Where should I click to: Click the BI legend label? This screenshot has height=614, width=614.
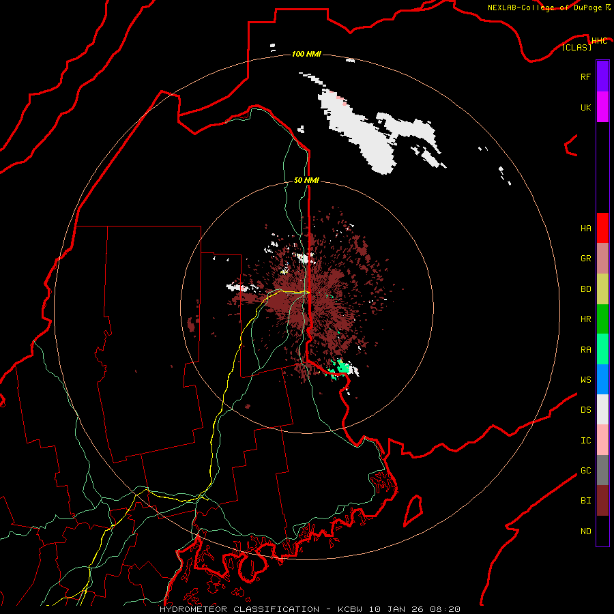point(585,501)
